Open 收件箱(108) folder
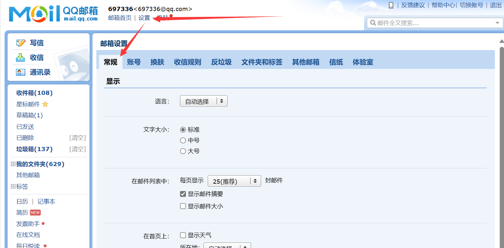 (x=35, y=93)
